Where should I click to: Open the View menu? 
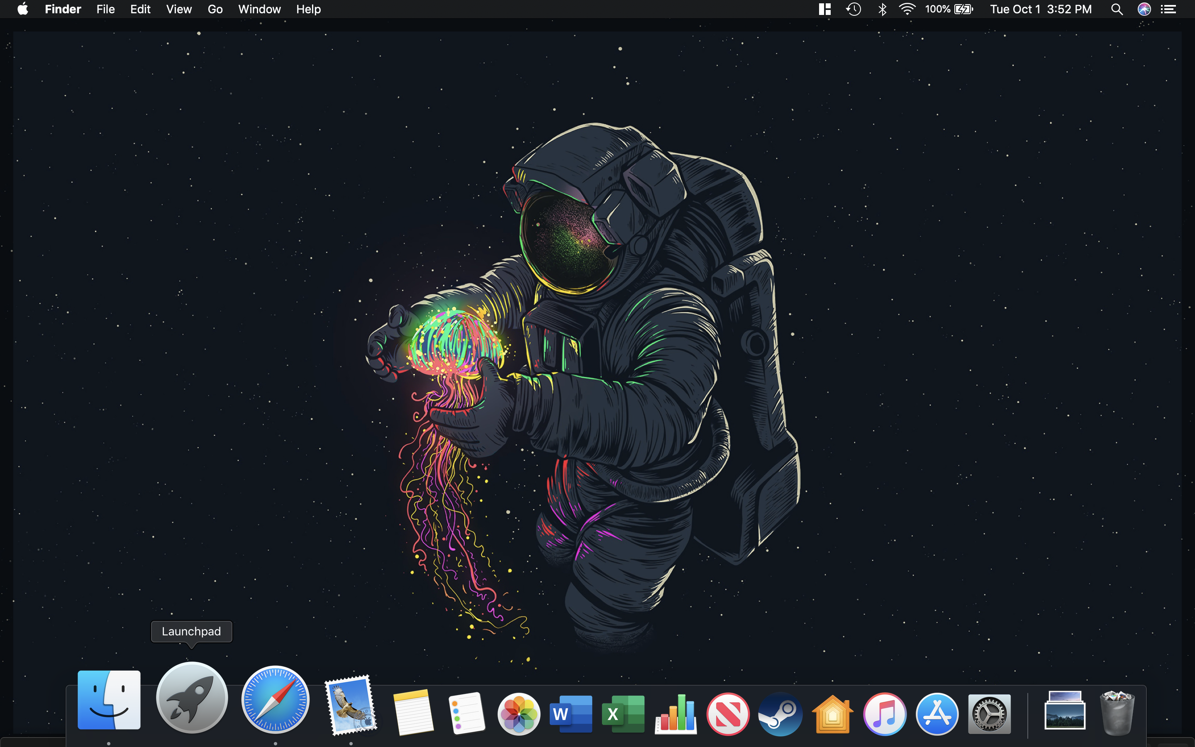[x=179, y=9]
